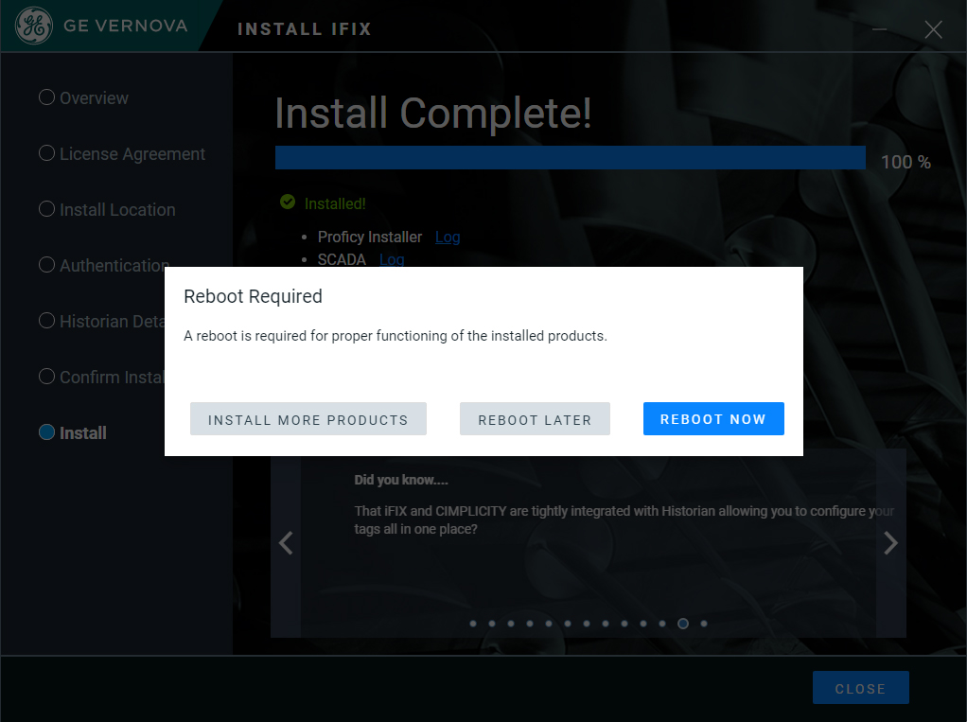Image resolution: width=967 pixels, height=722 pixels.
Task: Select the active Install step
Action: tap(72, 432)
